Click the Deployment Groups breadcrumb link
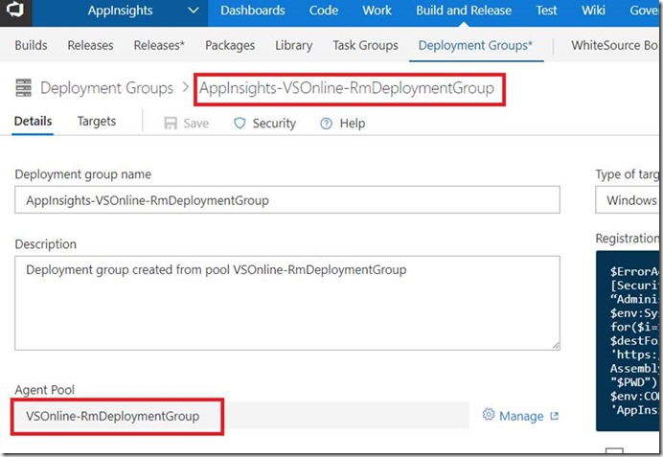Image resolution: width=663 pixels, height=457 pixels. (x=106, y=88)
